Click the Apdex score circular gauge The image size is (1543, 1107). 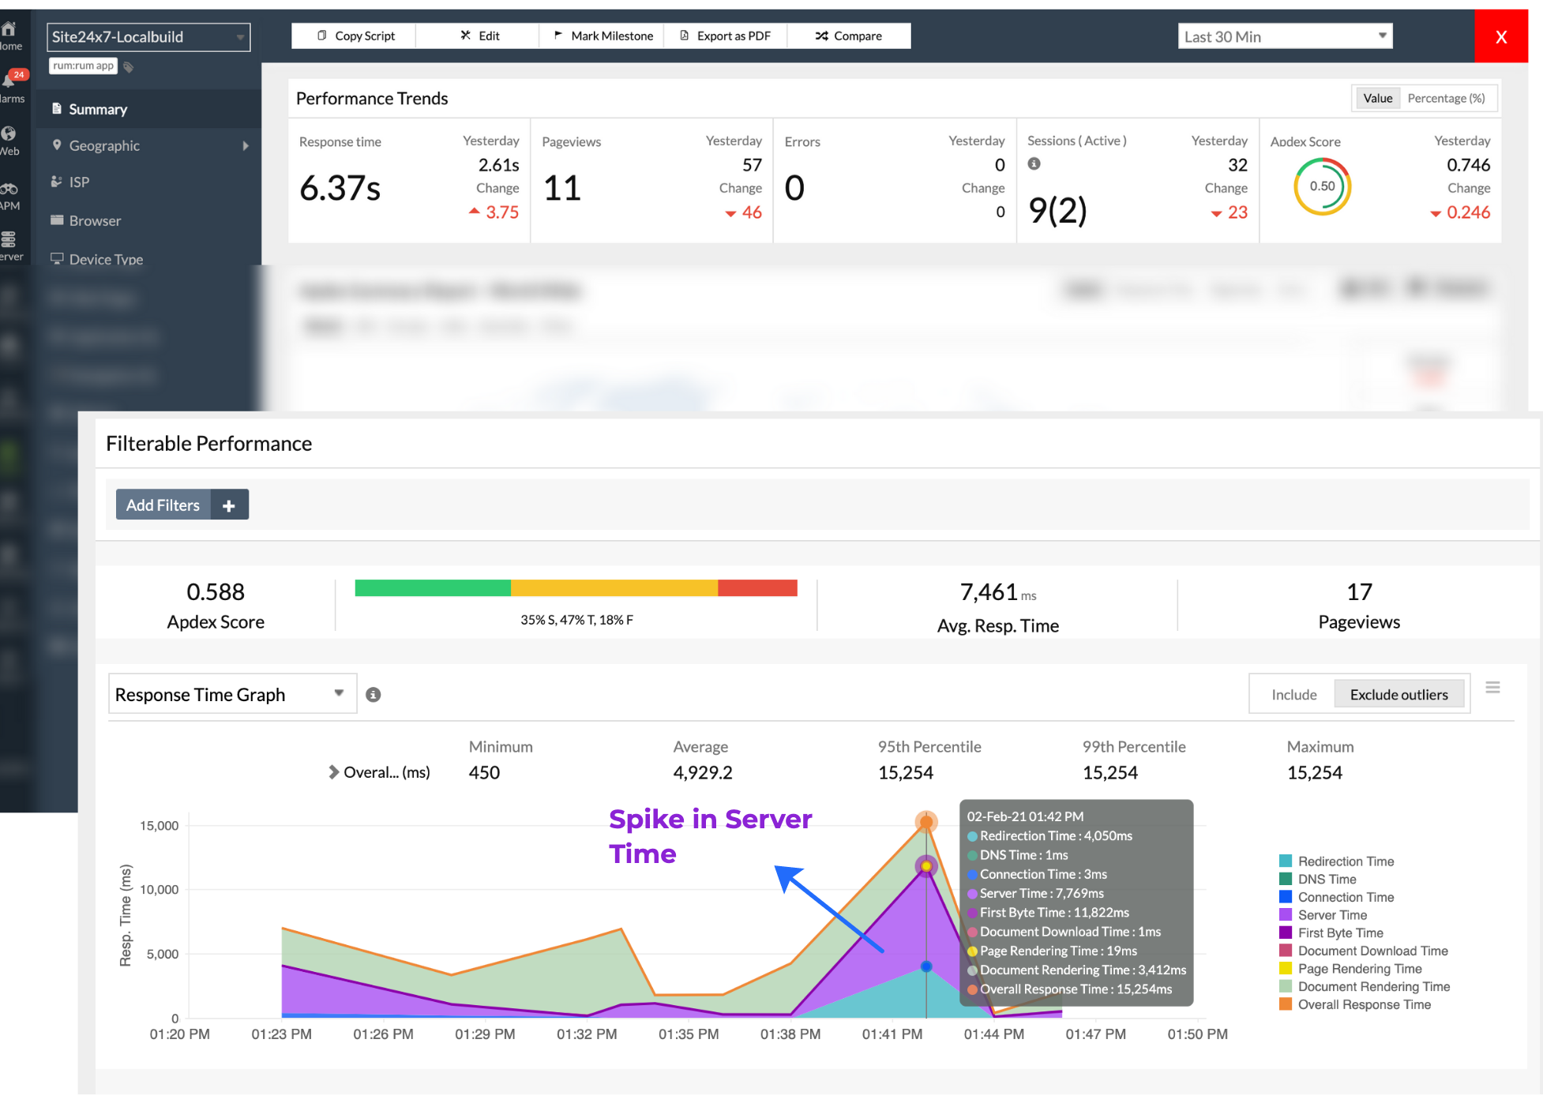coord(1322,187)
